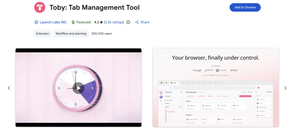The height and width of the screenshot is (133, 298).
Task: Open the 'Your browser, finally under control' screenshot
Action: 216,87
